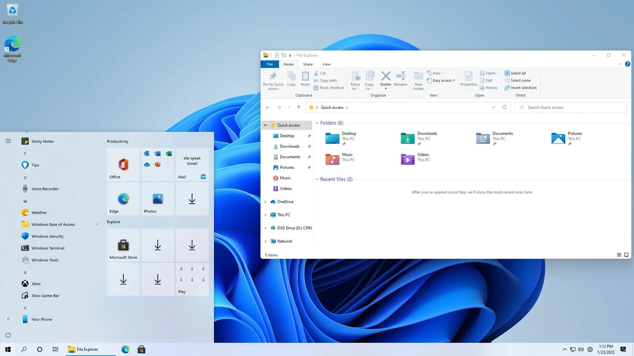
Task: Click Invert selection in Select group
Action: [520, 88]
